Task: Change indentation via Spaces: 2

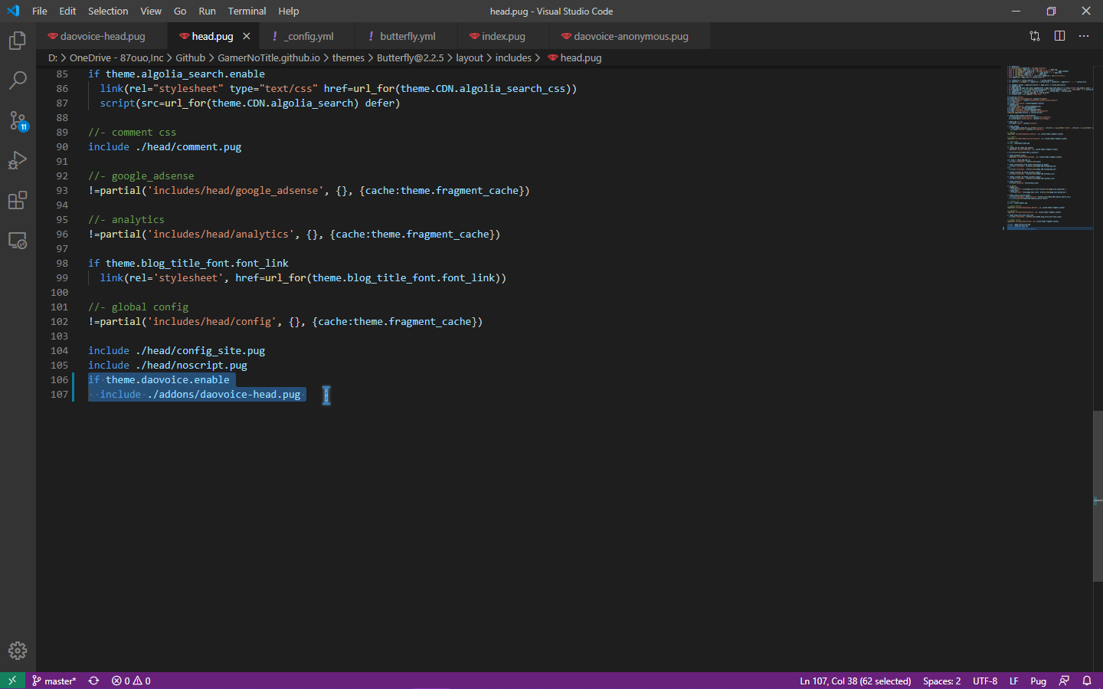Action: [941, 681]
